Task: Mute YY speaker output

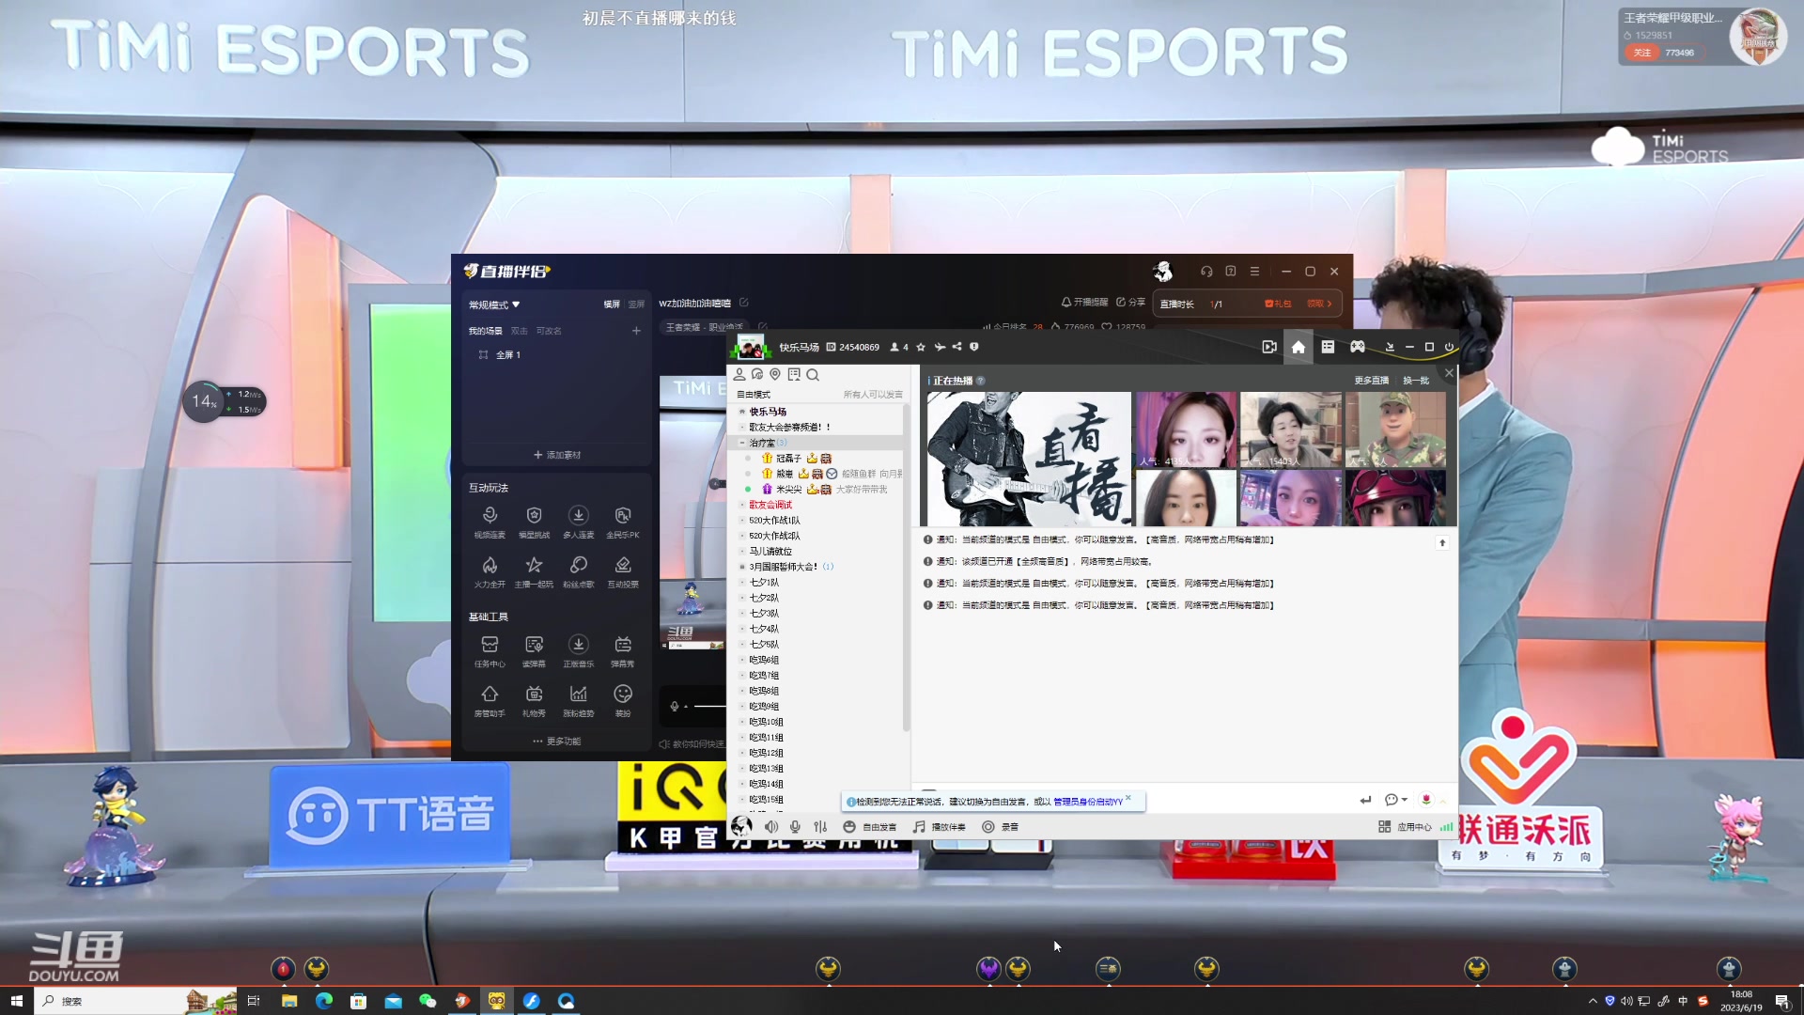Action: [x=771, y=827]
